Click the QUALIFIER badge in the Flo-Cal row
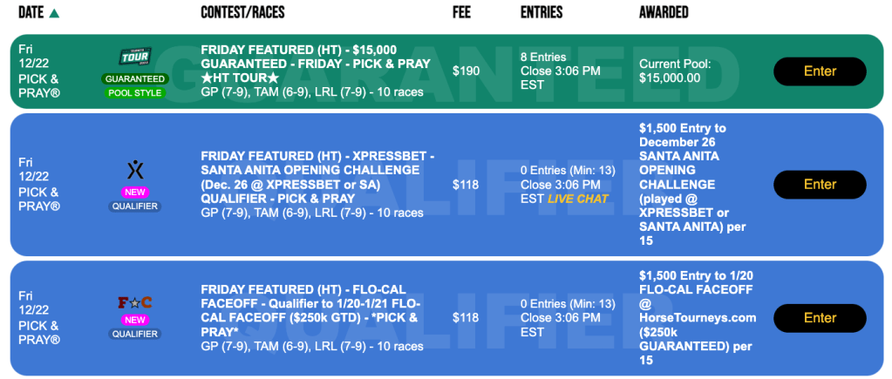Viewport: 892px width, 379px height. [x=135, y=334]
